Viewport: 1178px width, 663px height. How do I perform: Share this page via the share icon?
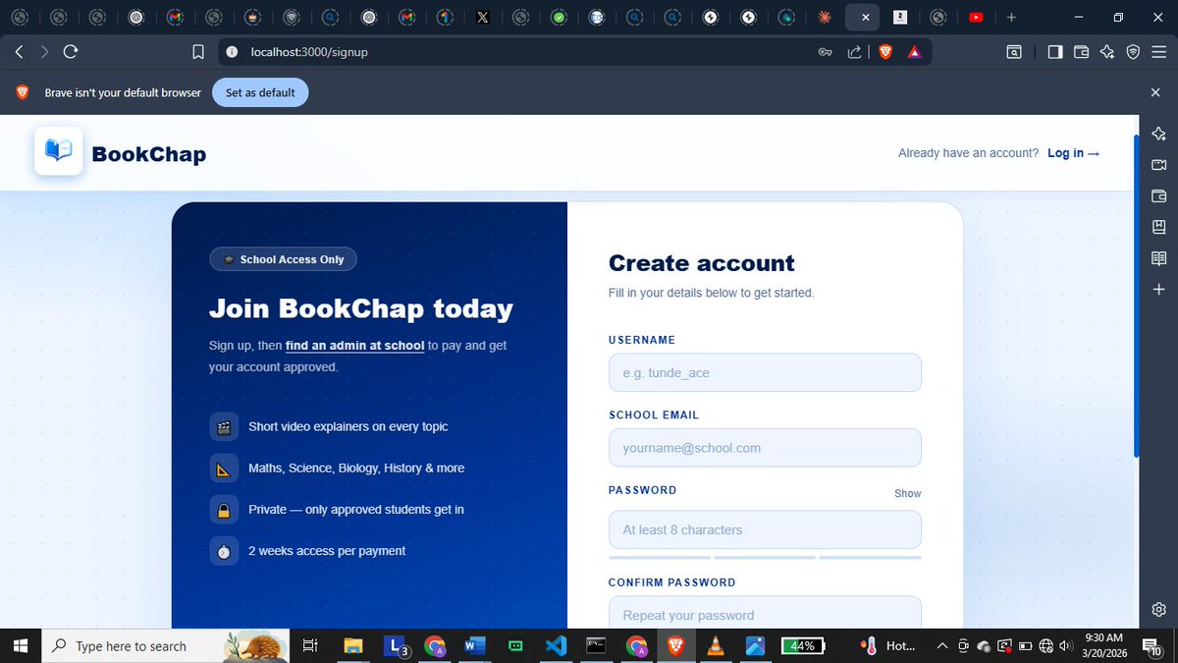[x=855, y=52]
